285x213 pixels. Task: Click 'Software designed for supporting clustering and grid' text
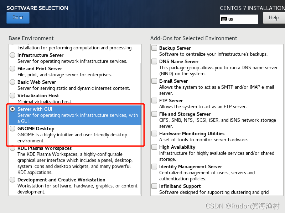click(x=214, y=192)
